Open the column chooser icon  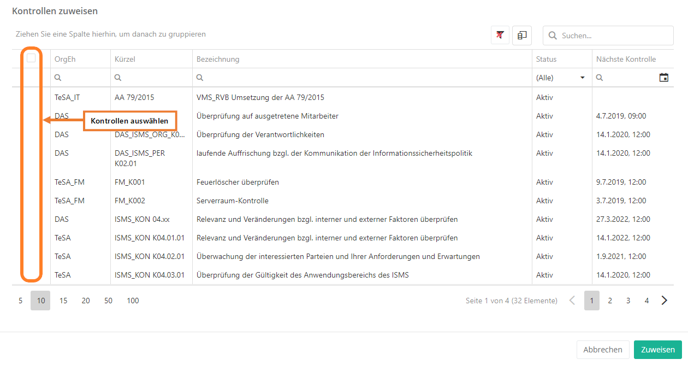click(x=522, y=35)
